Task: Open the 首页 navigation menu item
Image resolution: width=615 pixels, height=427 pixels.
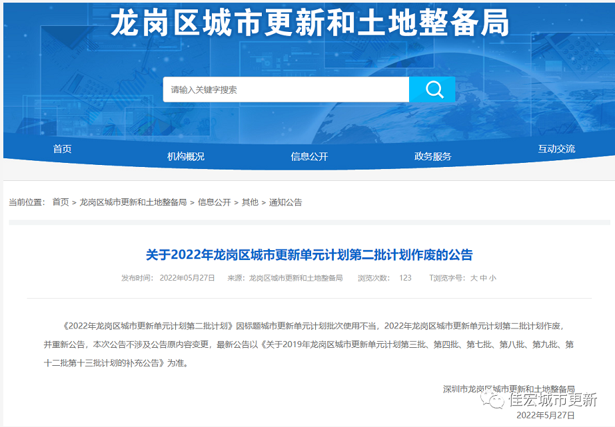Action: click(62, 149)
